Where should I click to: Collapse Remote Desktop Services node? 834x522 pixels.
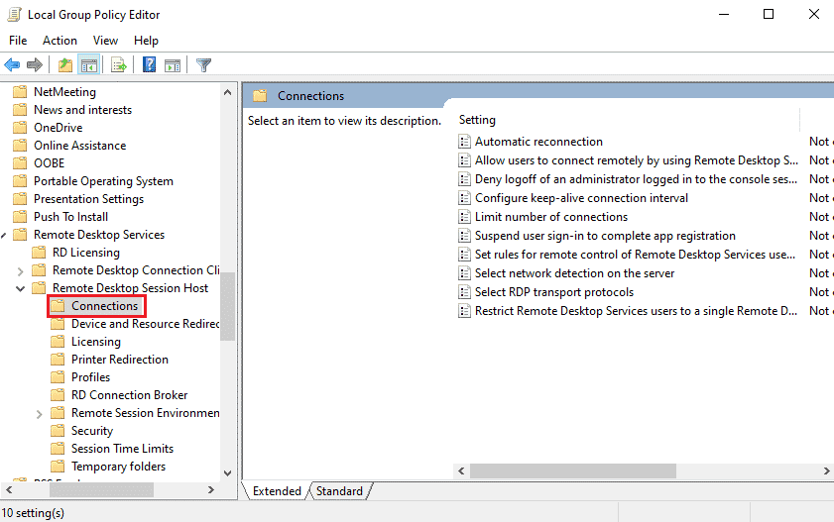[x=4, y=235]
